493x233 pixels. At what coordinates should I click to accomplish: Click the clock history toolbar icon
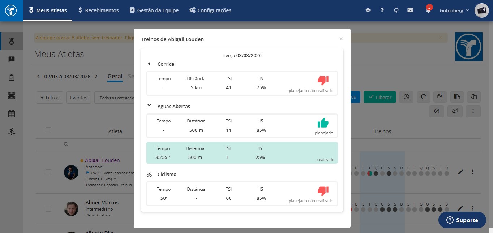pyautogui.click(x=407, y=97)
